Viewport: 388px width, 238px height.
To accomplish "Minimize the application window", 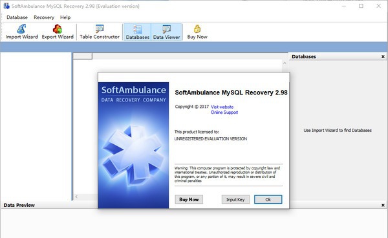I will point(344,6).
